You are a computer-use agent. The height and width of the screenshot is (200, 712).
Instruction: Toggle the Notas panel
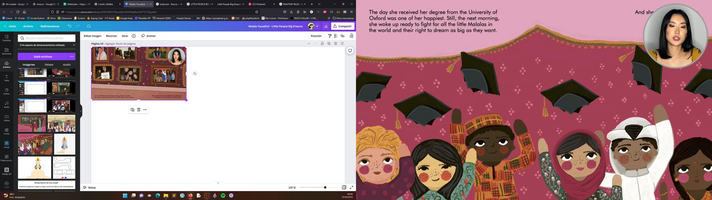(x=89, y=188)
